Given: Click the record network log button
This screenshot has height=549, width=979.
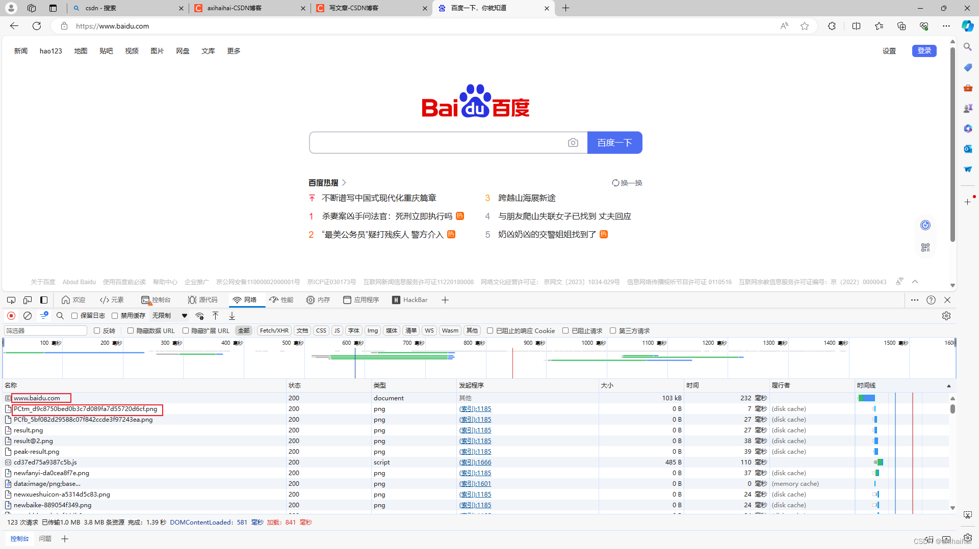Looking at the screenshot, I should click(11, 316).
